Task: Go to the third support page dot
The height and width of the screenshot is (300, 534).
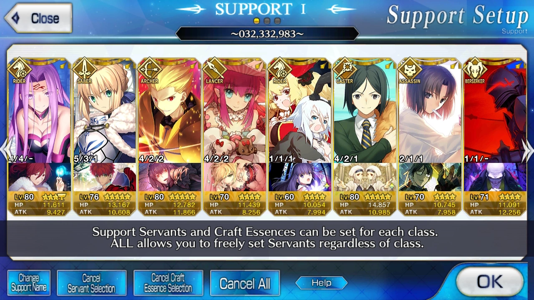Action: 277,21
